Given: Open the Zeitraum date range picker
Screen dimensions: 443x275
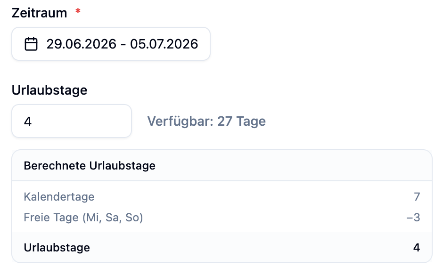Looking at the screenshot, I should point(111,44).
